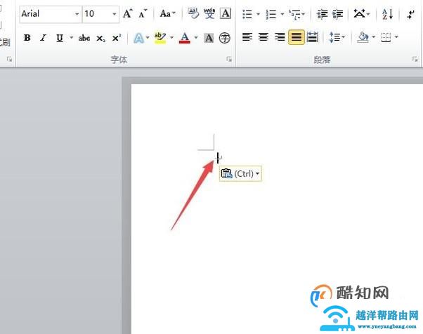Click the Borders icon
This screenshot has height=334, width=423.
coord(386,37)
